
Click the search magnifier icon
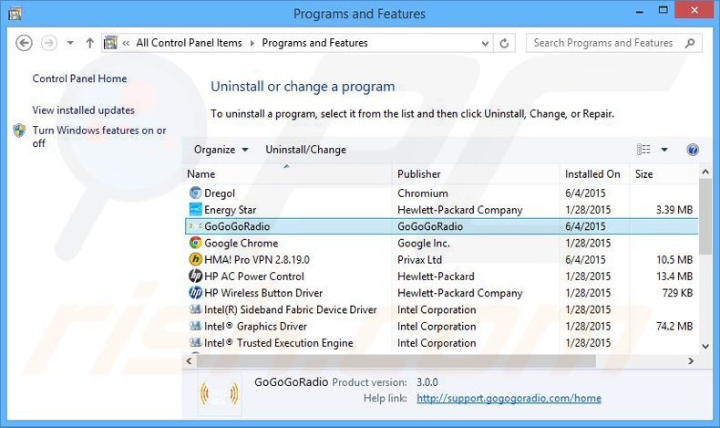(690, 43)
